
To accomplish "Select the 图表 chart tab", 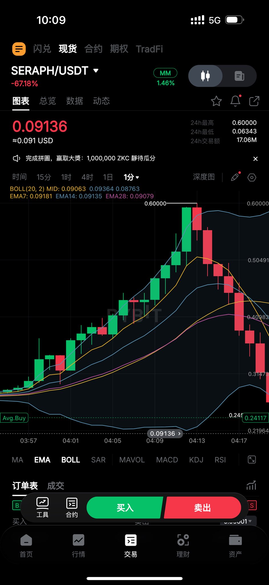I will (21, 101).
